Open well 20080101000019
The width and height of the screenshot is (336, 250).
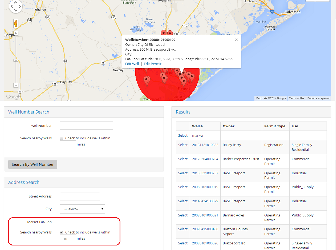205,187
